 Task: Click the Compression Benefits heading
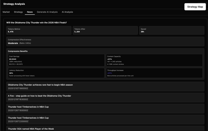(x=18, y=51)
